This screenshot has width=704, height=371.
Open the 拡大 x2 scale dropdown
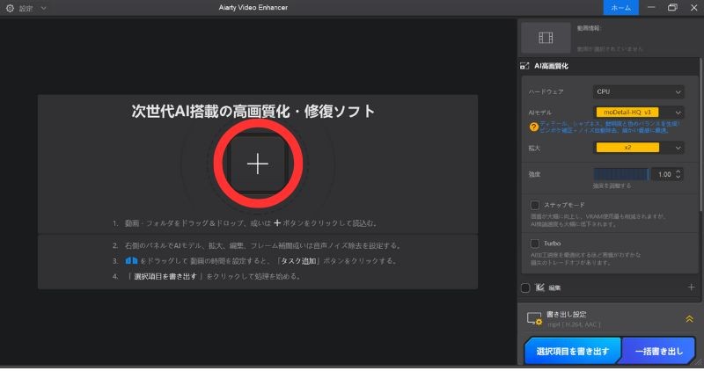point(638,148)
